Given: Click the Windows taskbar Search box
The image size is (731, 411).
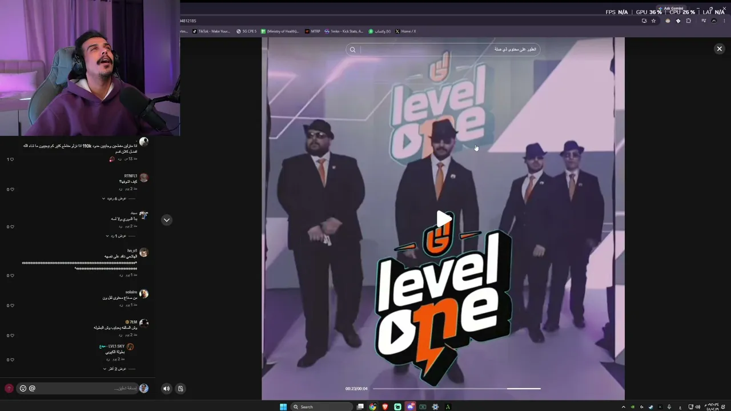Looking at the screenshot, I should [322, 406].
